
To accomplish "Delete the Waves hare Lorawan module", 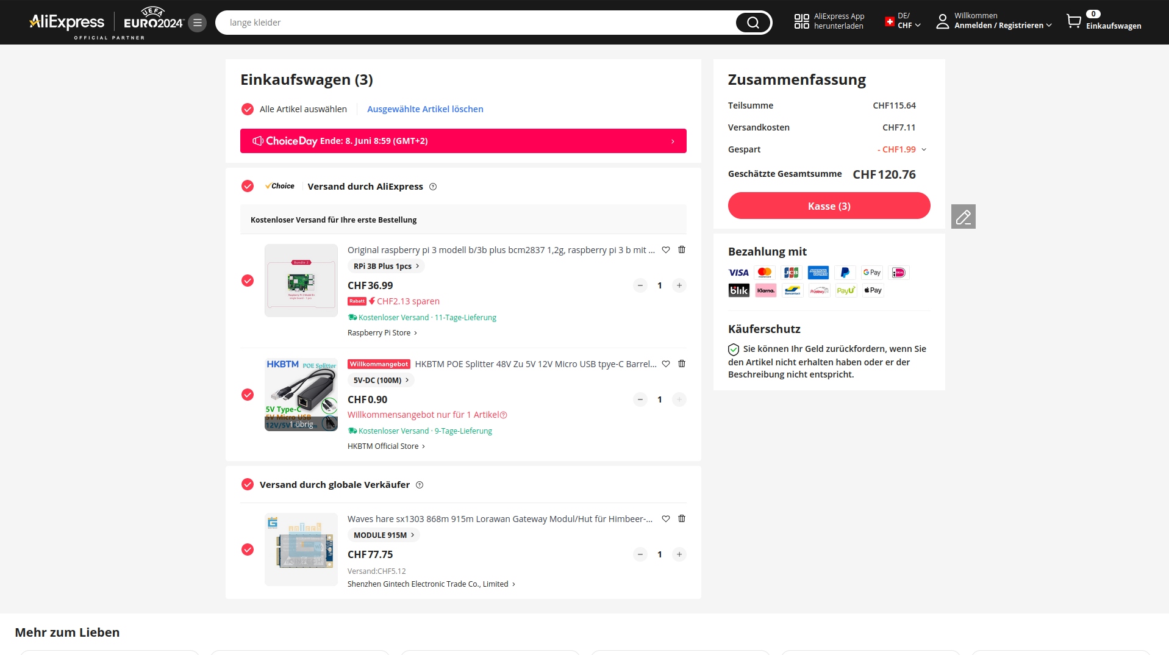I will tap(682, 518).
